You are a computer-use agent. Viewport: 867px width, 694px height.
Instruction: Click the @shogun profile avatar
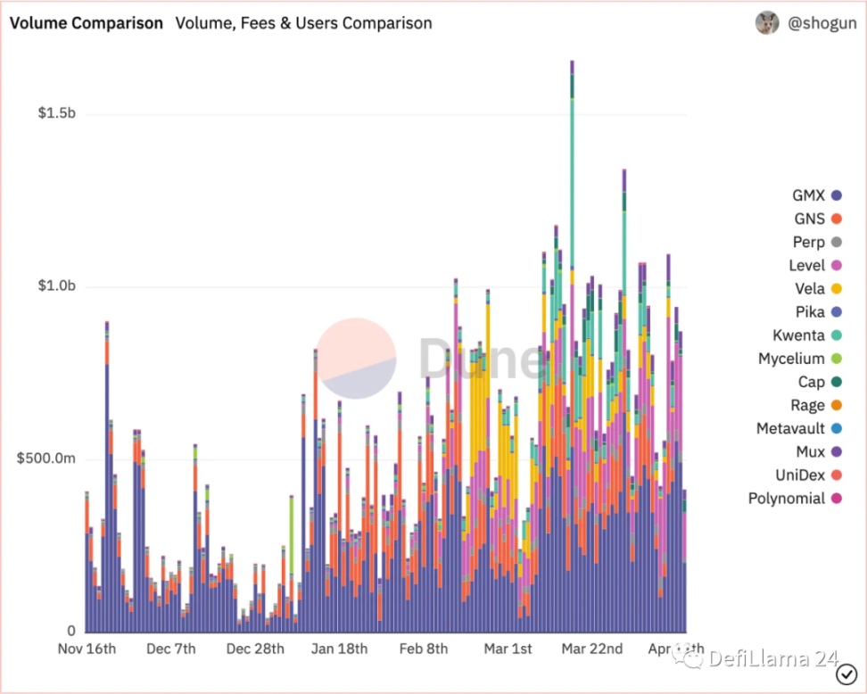(x=767, y=23)
